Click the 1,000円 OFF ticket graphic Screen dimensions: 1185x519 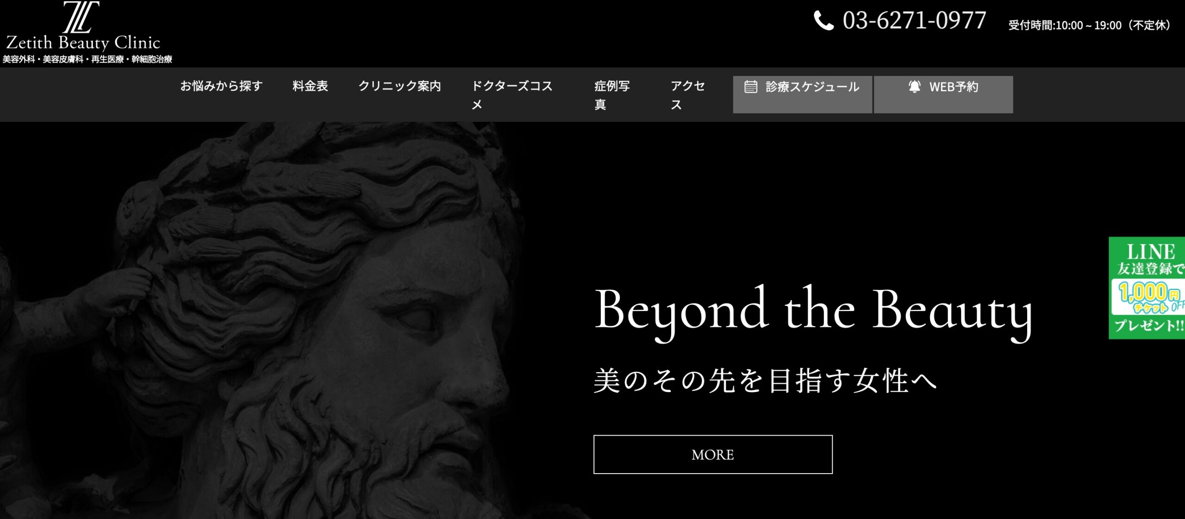pos(1149,299)
